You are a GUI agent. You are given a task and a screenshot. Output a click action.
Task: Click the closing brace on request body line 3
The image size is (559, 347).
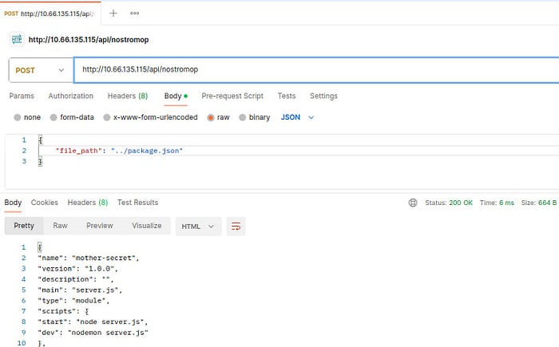pyautogui.click(x=40, y=161)
